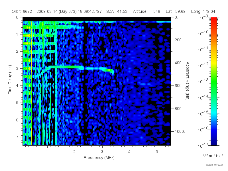Select the date '2009-03-14 (Day 073)' text
The image size is (228, 171).
56,11
